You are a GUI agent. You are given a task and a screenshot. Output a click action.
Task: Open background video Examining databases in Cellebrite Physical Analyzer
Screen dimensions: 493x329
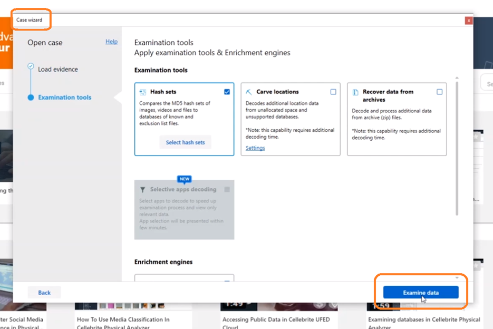click(x=424, y=323)
